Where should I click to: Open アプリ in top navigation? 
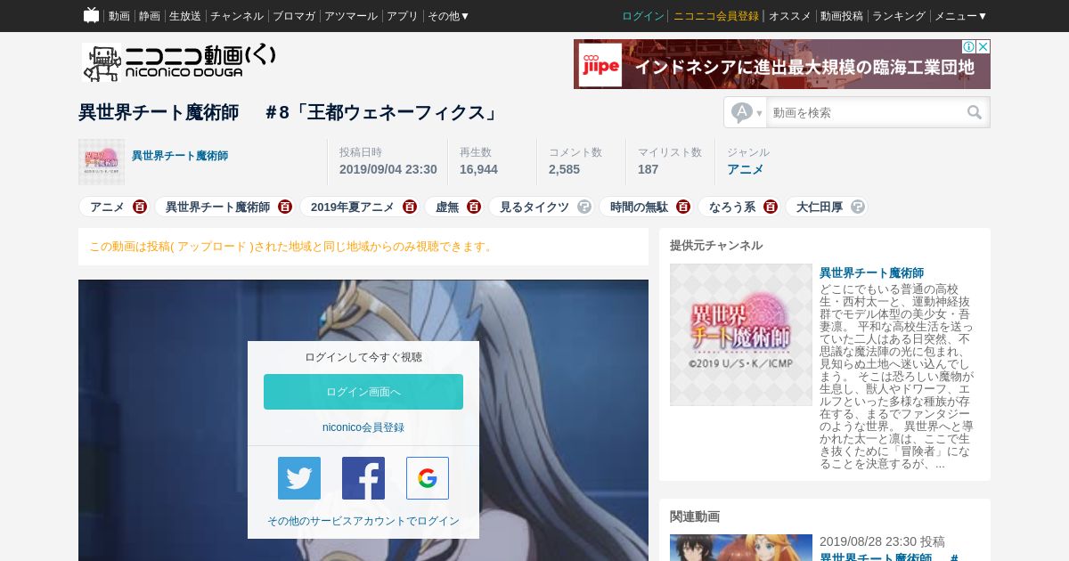(x=403, y=16)
